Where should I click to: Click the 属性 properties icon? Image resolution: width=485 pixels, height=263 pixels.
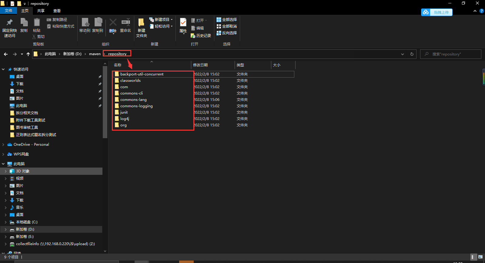pyautogui.click(x=183, y=22)
